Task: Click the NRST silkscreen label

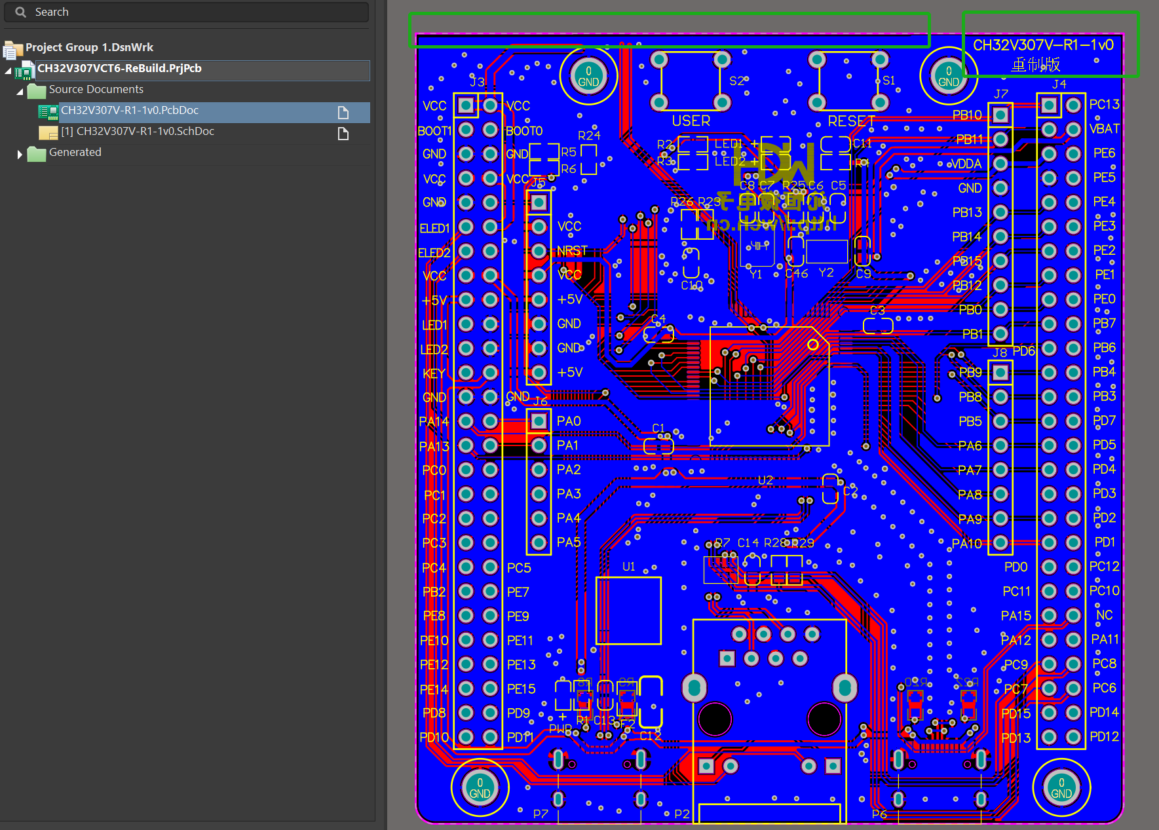Action: tap(572, 251)
